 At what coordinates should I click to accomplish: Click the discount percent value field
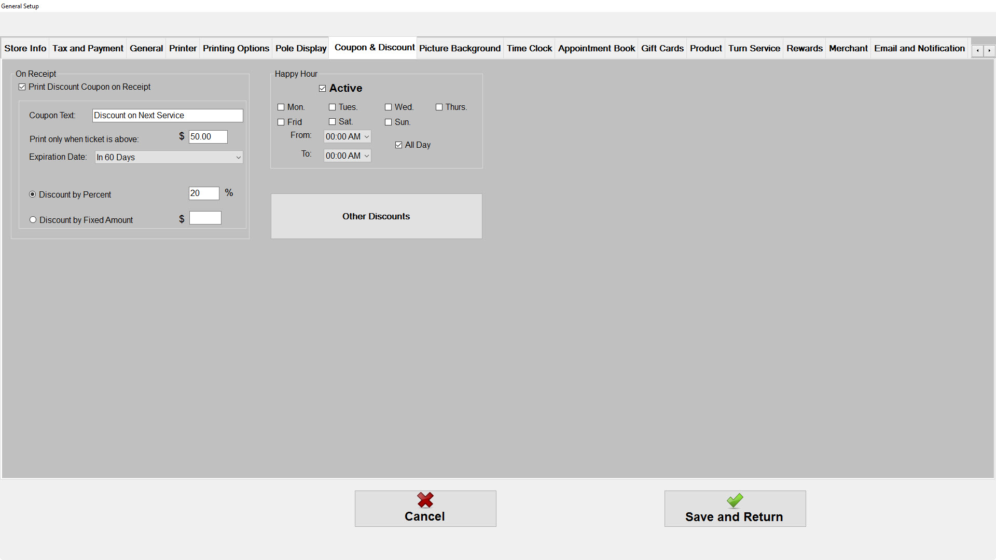point(203,193)
